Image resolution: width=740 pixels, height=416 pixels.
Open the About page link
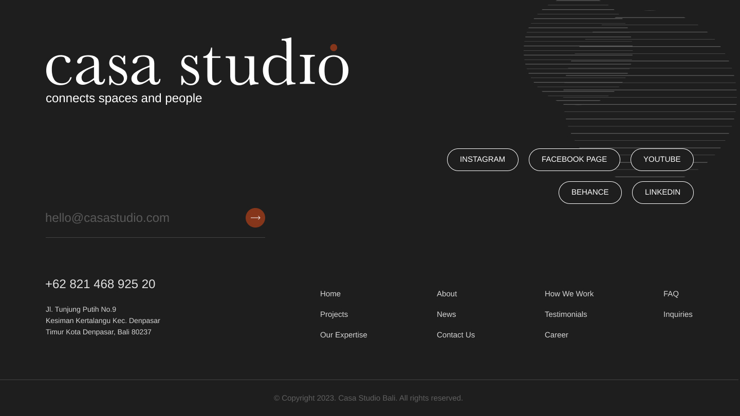tap(447, 294)
